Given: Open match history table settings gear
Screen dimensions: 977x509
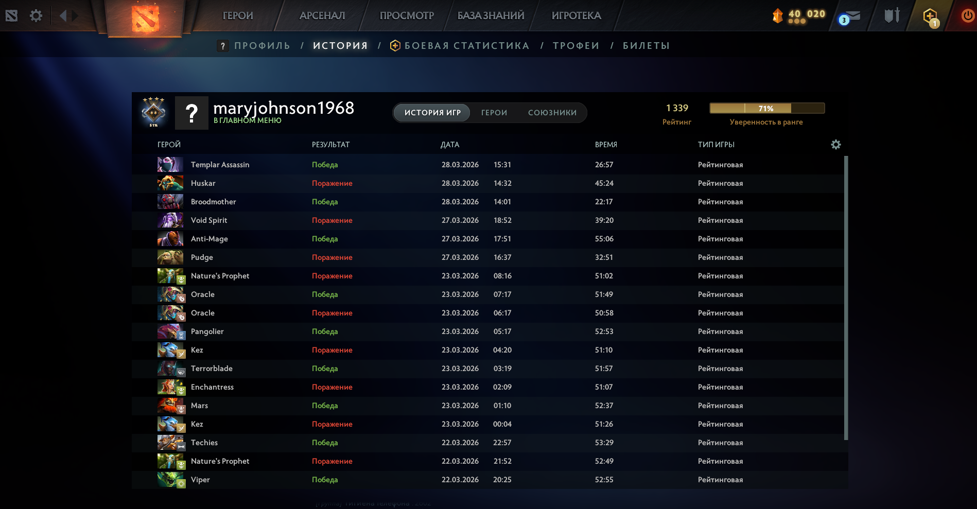Looking at the screenshot, I should [x=835, y=145].
